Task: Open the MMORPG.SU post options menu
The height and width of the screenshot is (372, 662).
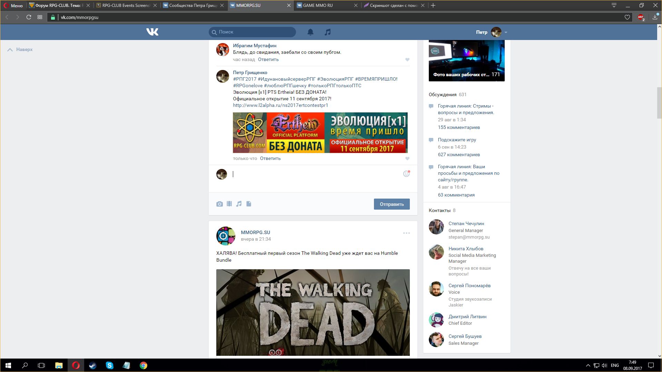Action: [406, 233]
